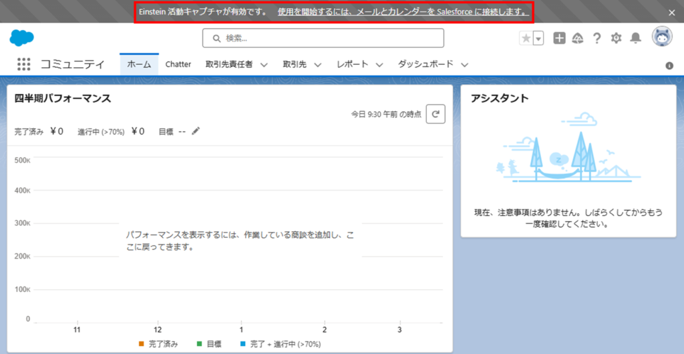
Task: Open the App Launcher grid icon
Action: (23, 65)
